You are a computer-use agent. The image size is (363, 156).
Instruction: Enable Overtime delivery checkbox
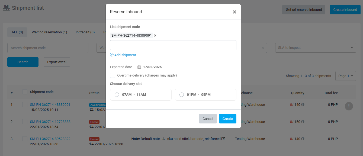tap(113, 75)
